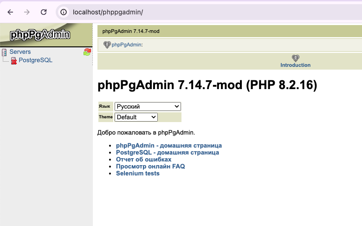Open the Отчет об ошибках link
The height and width of the screenshot is (226, 362).
[143, 159]
